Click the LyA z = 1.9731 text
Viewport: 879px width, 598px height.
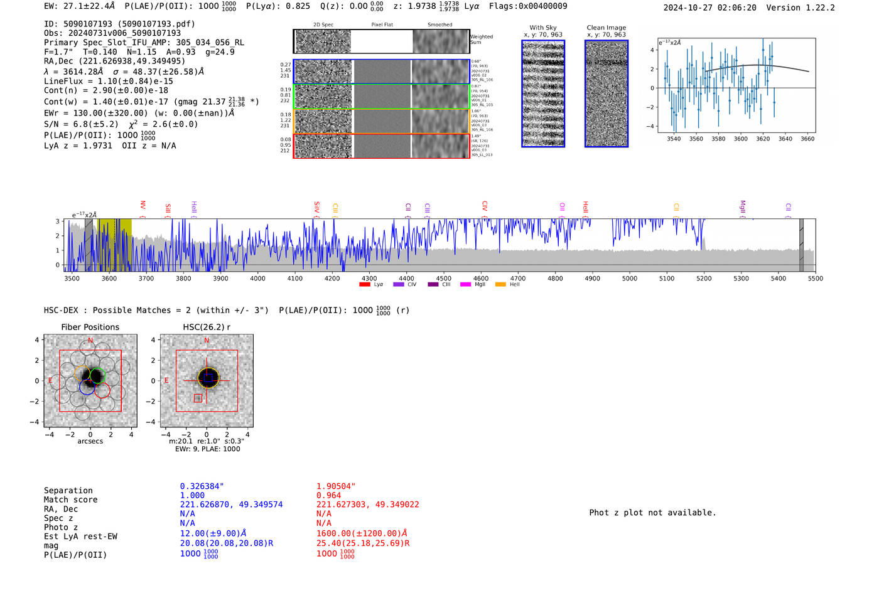click(x=78, y=146)
